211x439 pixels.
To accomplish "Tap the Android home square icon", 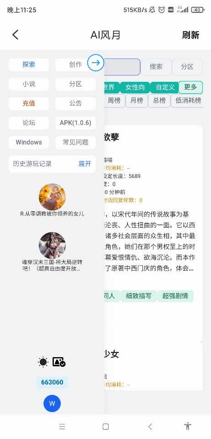I will click(105, 426).
